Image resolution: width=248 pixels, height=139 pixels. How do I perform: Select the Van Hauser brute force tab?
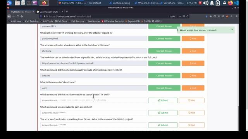[49, 12]
